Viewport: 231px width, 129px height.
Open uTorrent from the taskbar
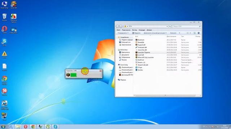48,126
